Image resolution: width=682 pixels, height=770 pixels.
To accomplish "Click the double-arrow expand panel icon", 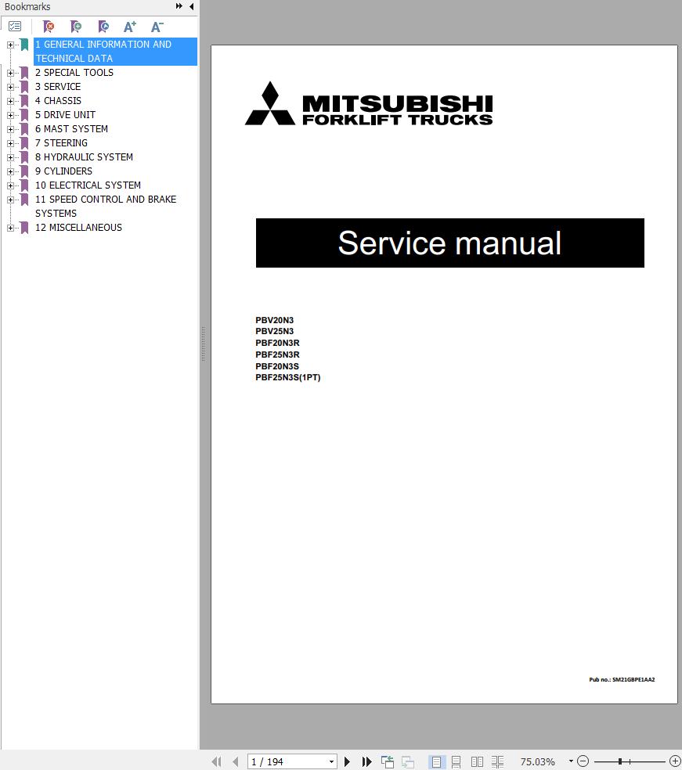I will (179, 6).
